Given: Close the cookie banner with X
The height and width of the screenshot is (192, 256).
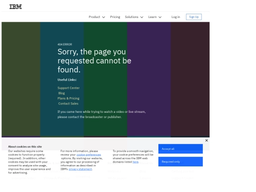Looking at the screenshot, I should pos(206,140).
